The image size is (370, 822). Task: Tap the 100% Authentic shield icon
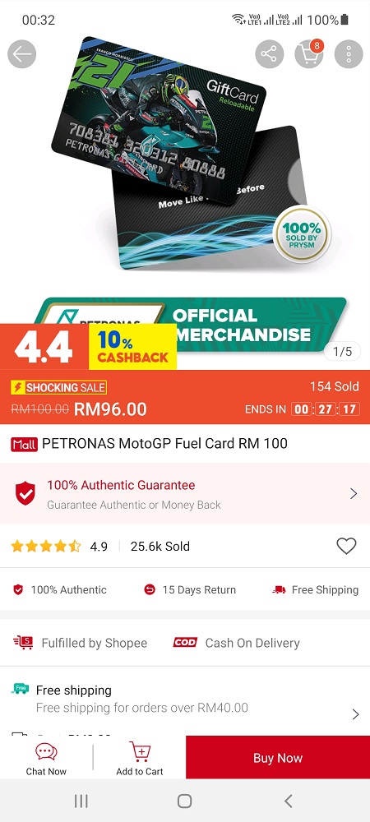pos(18,589)
